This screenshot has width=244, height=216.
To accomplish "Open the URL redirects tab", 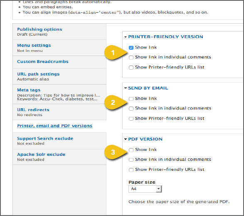I will pyautogui.click(x=59, y=112).
